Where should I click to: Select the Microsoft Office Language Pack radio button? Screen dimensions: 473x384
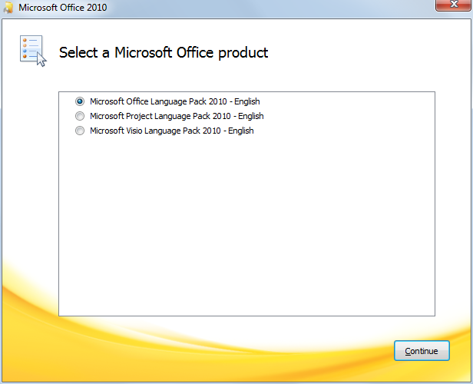coord(80,101)
